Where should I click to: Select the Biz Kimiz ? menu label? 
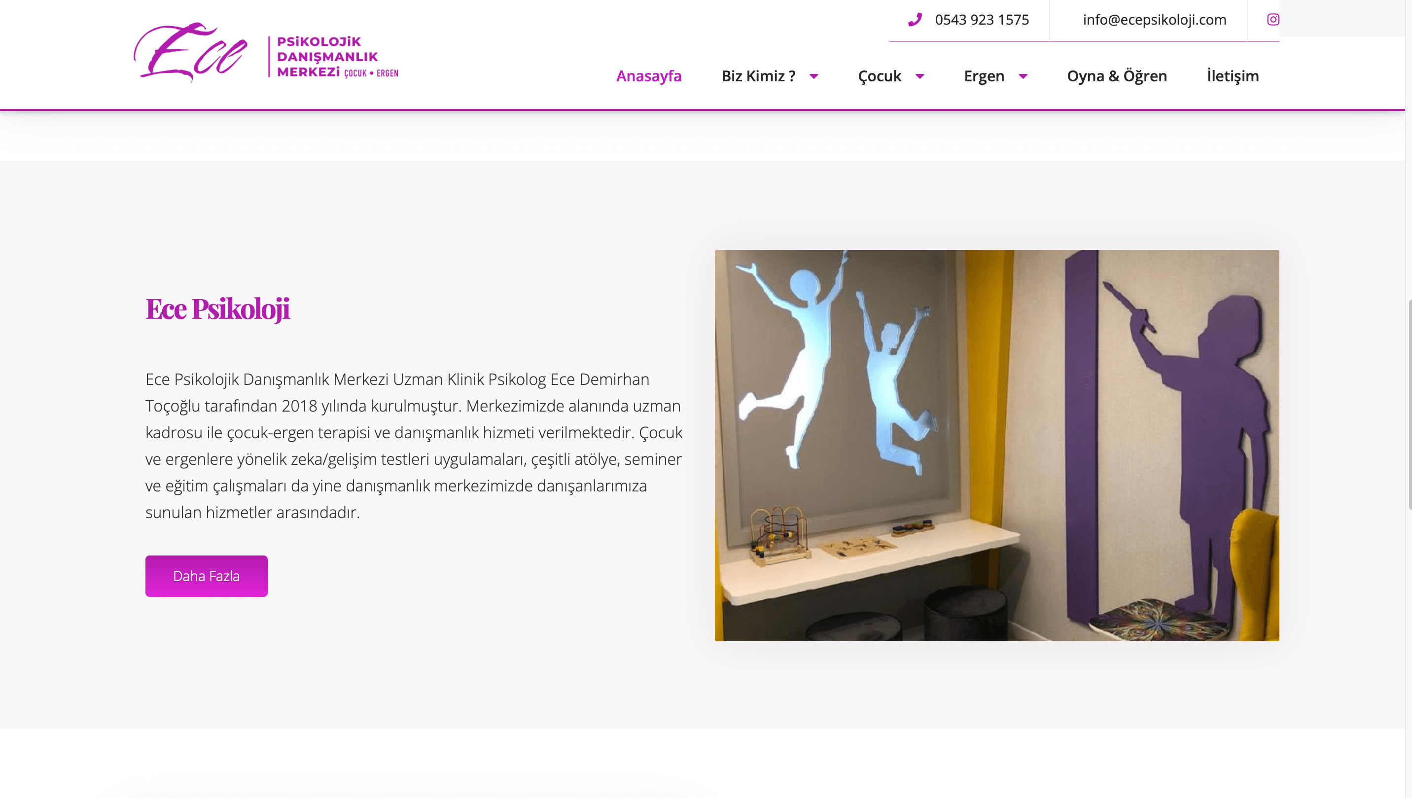click(758, 75)
